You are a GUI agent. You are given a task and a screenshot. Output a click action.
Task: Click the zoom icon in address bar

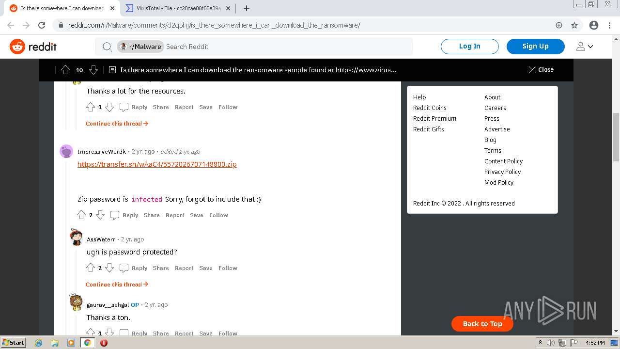[559, 25]
